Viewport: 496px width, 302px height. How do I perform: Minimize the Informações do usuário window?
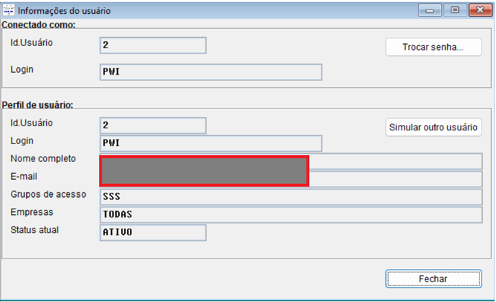click(432, 11)
